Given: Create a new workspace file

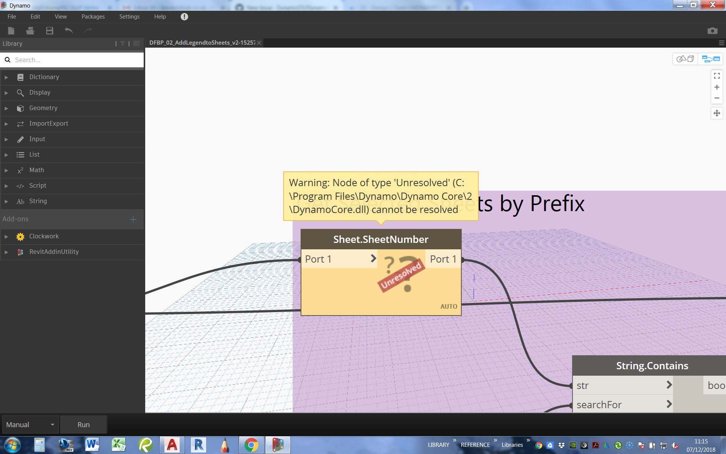Looking at the screenshot, I should [11, 31].
